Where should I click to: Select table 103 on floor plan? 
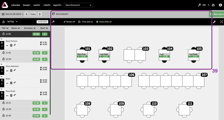(x=135, y=55)
